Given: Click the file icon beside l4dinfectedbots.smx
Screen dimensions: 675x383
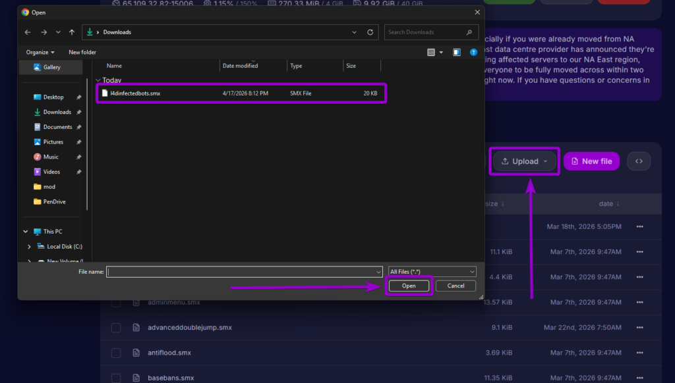Looking at the screenshot, I should point(105,93).
